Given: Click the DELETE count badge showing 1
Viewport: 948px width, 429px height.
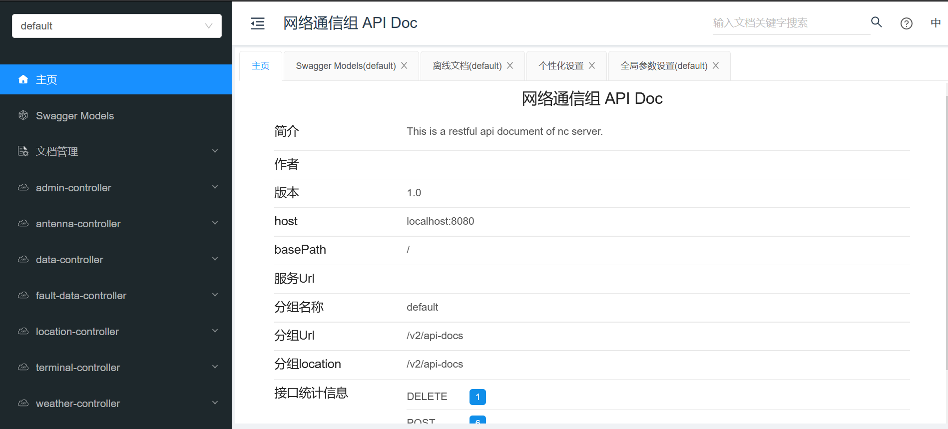Looking at the screenshot, I should (477, 397).
